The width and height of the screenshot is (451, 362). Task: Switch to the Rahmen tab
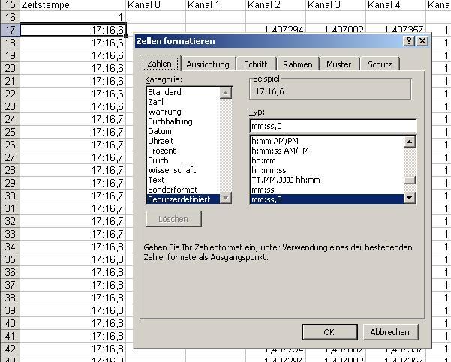pos(298,64)
